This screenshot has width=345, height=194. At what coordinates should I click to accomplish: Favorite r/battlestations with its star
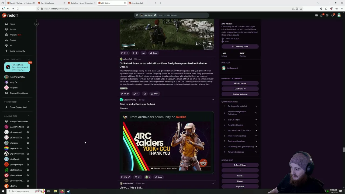coord(28,170)
